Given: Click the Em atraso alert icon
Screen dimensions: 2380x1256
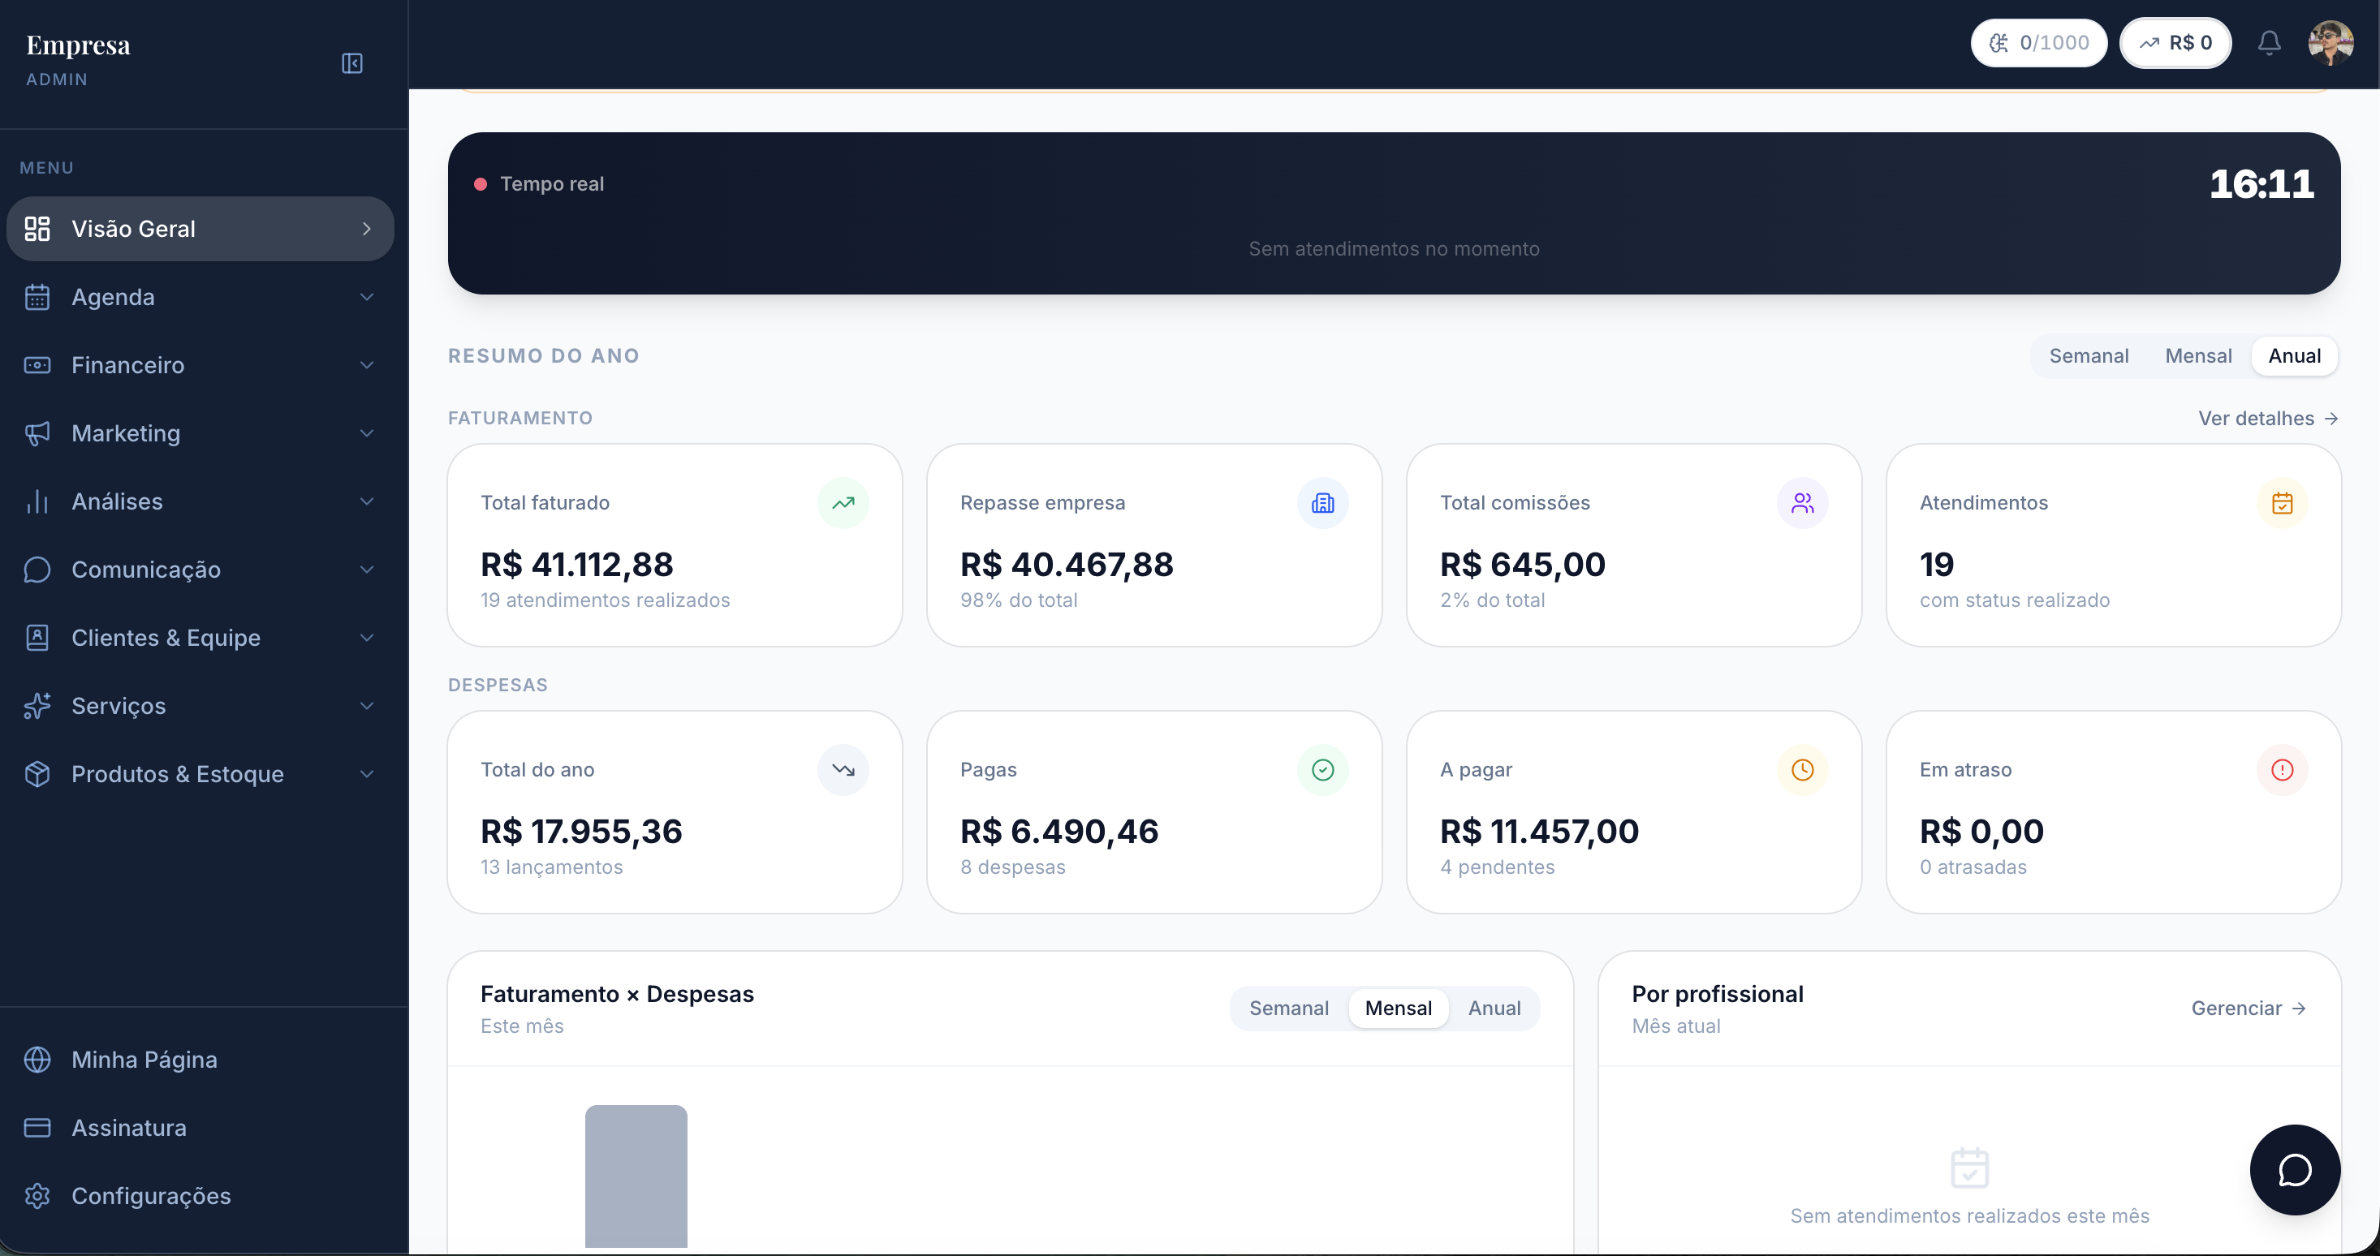Looking at the screenshot, I should 2282,770.
